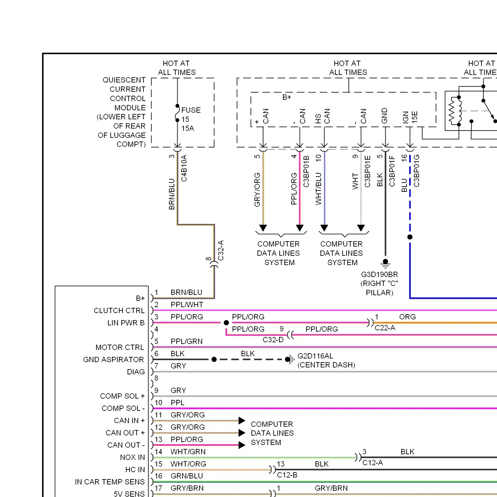Click the WHT/GRN wire label at pin 14
The image size is (497, 497).
(x=188, y=452)
